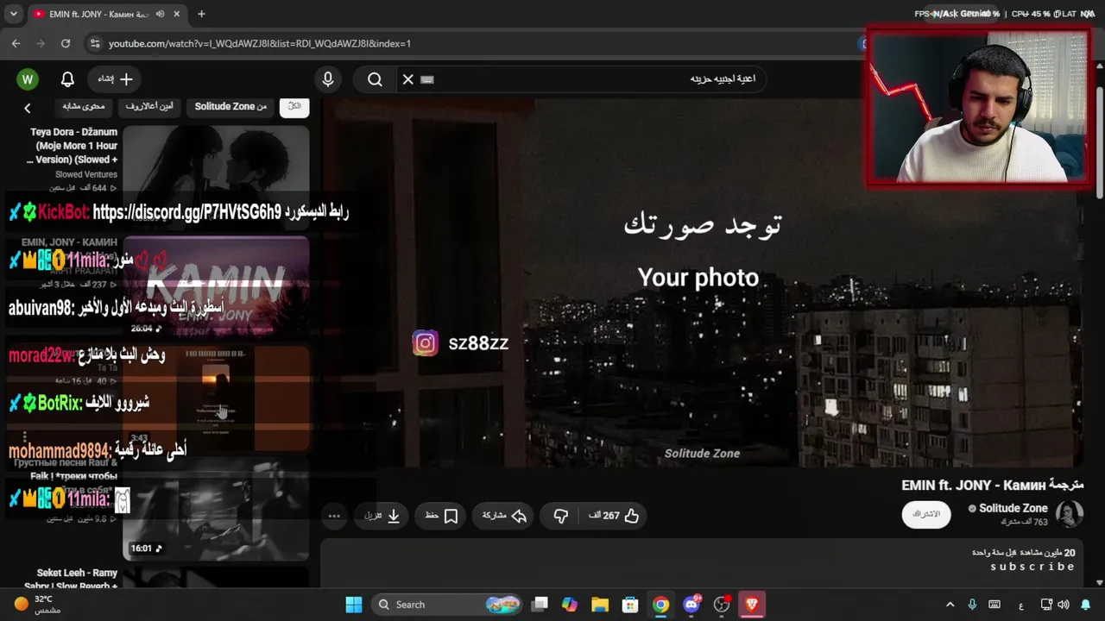Dislike the video
This screenshot has height=621, width=1105.
[x=561, y=516]
